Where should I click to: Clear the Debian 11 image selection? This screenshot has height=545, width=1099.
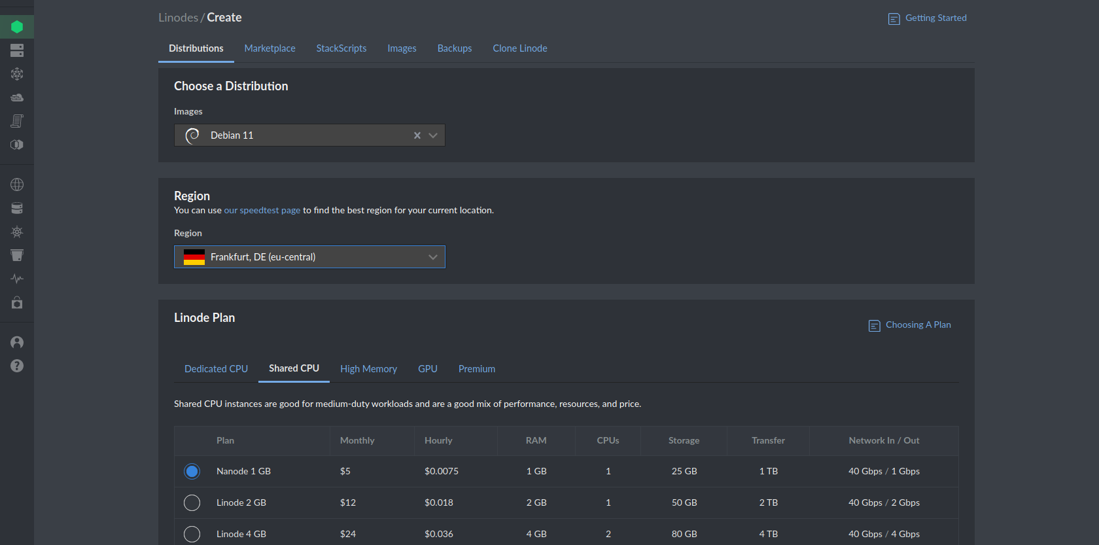pyautogui.click(x=417, y=135)
